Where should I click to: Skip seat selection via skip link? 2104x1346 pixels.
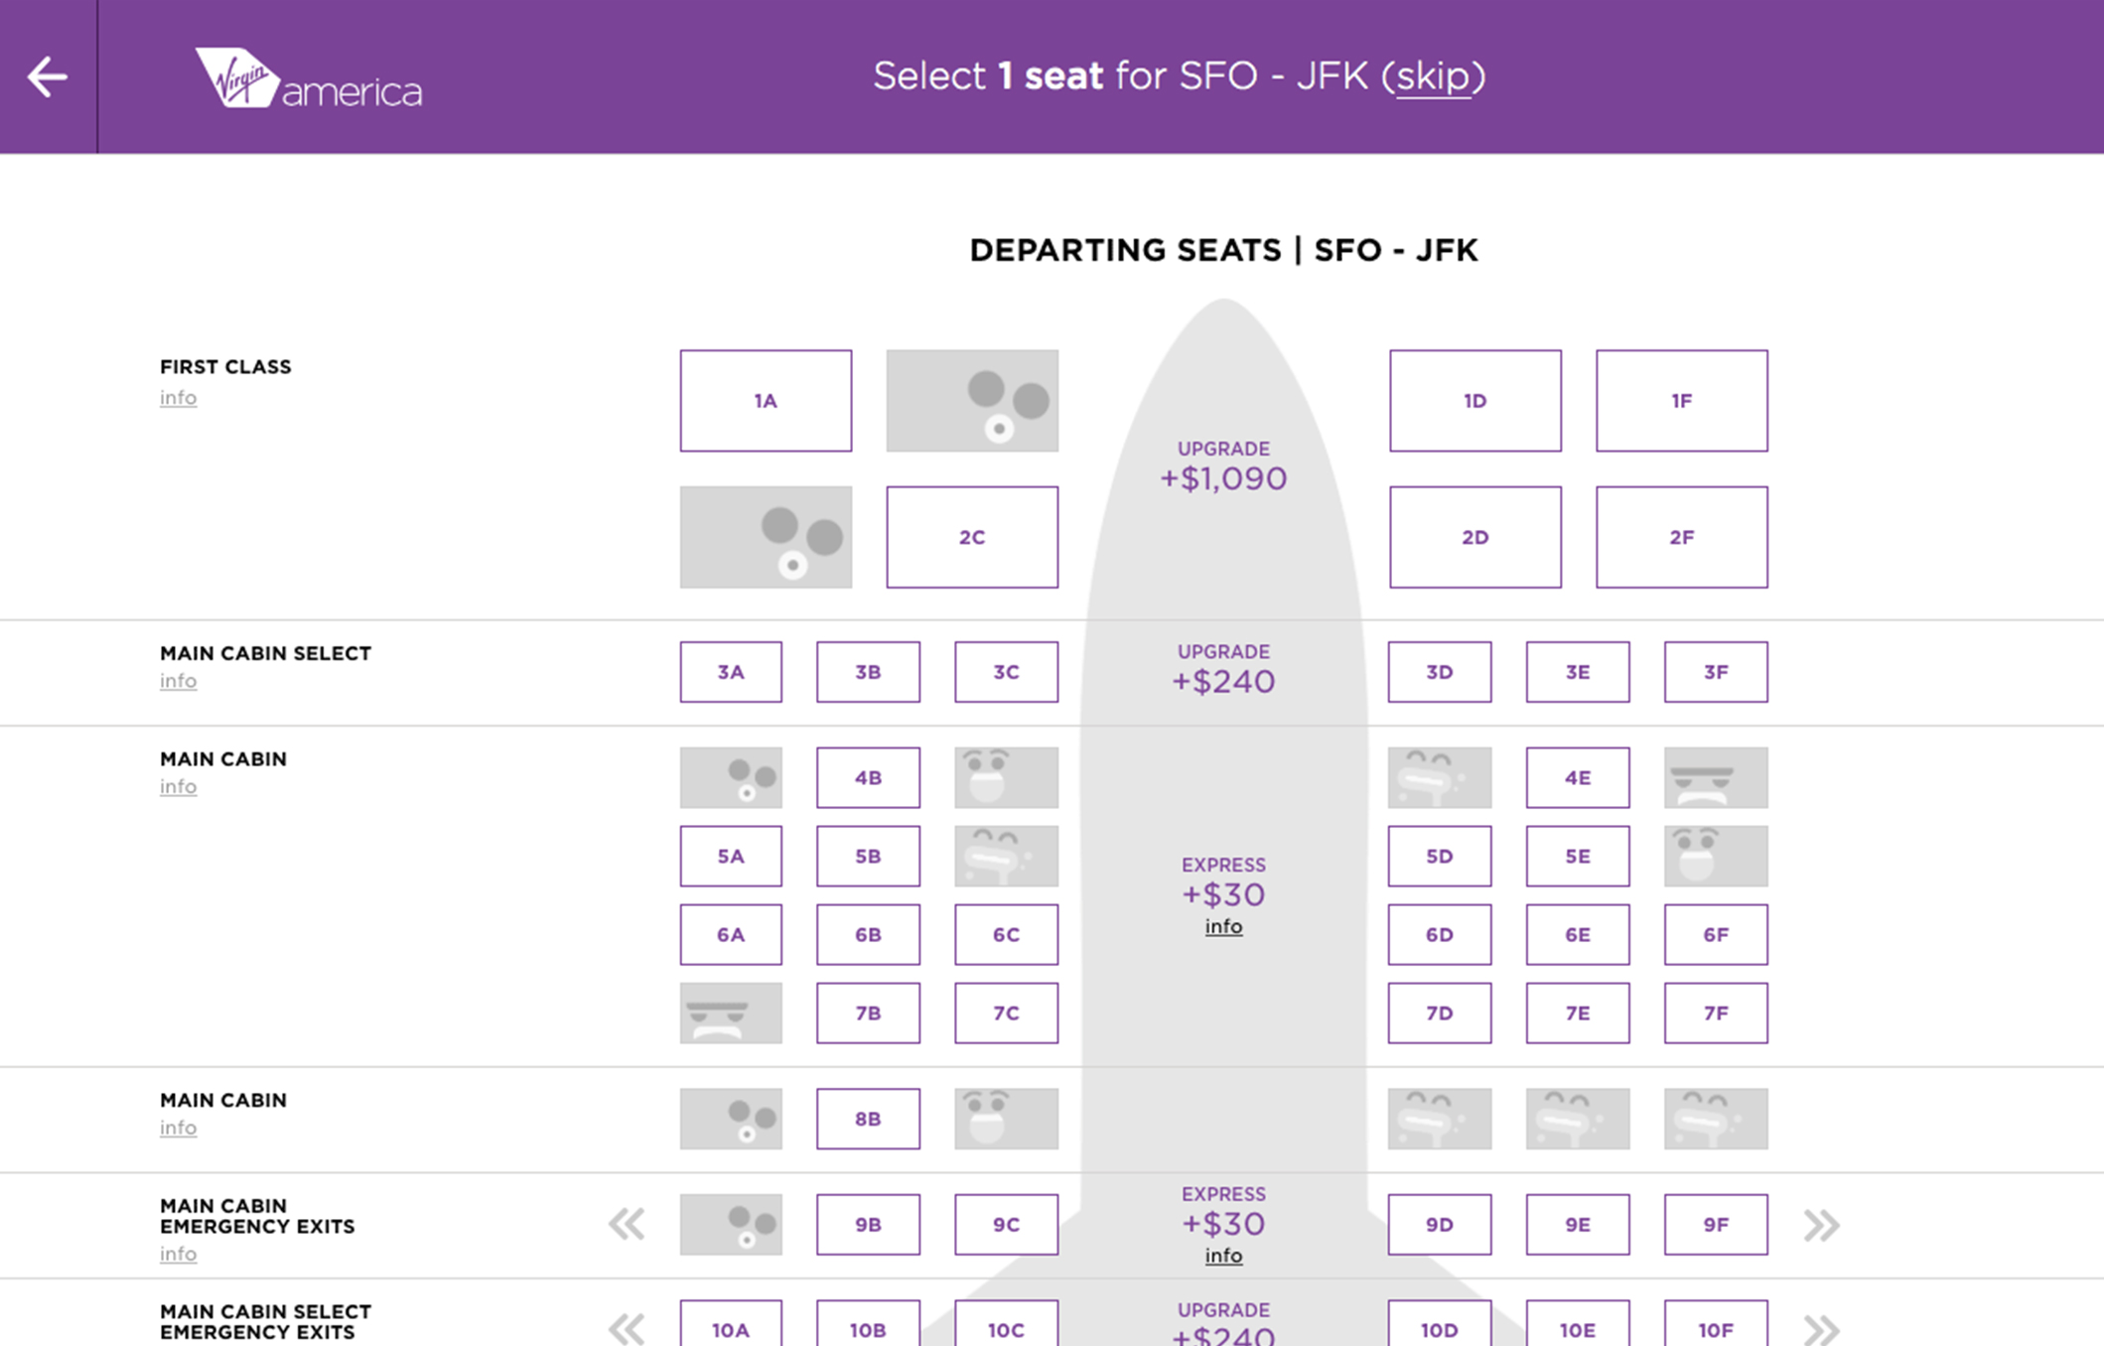pyautogui.click(x=1433, y=76)
